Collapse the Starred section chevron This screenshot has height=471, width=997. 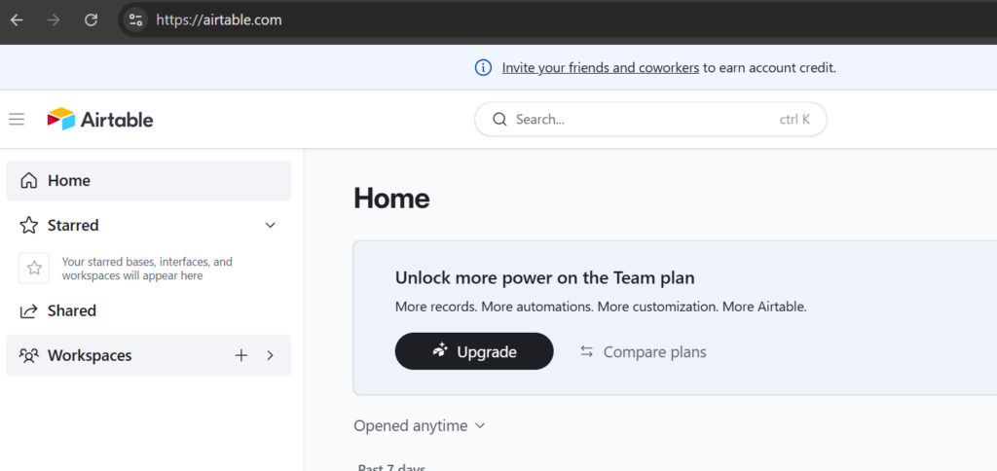click(271, 225)
